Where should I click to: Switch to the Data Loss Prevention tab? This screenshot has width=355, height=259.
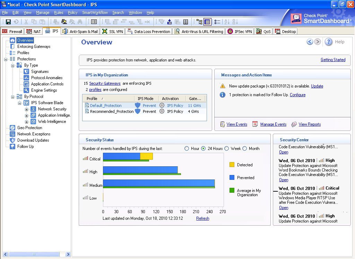149,31
